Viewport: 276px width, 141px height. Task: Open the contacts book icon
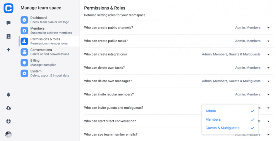coord(8,36)
